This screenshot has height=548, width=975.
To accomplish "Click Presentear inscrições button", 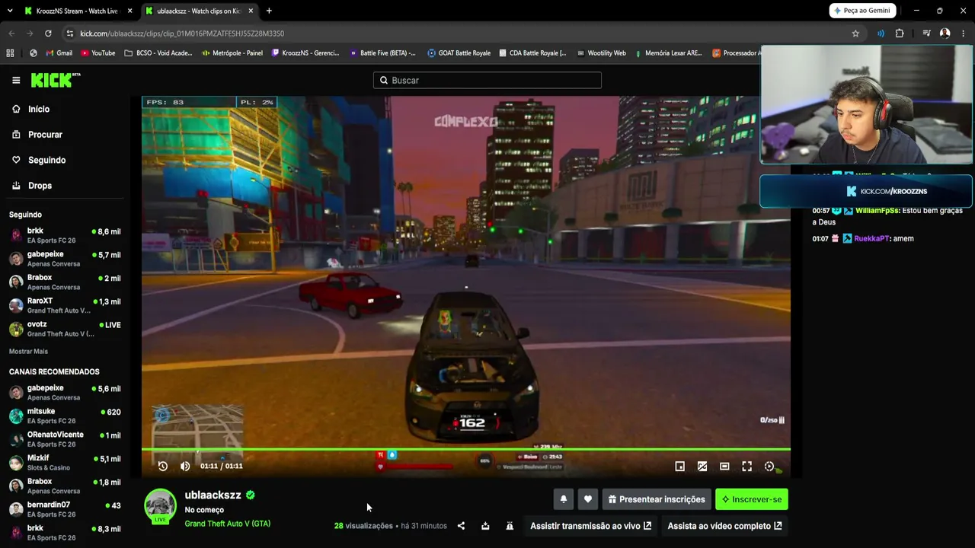I will point(657,499).
